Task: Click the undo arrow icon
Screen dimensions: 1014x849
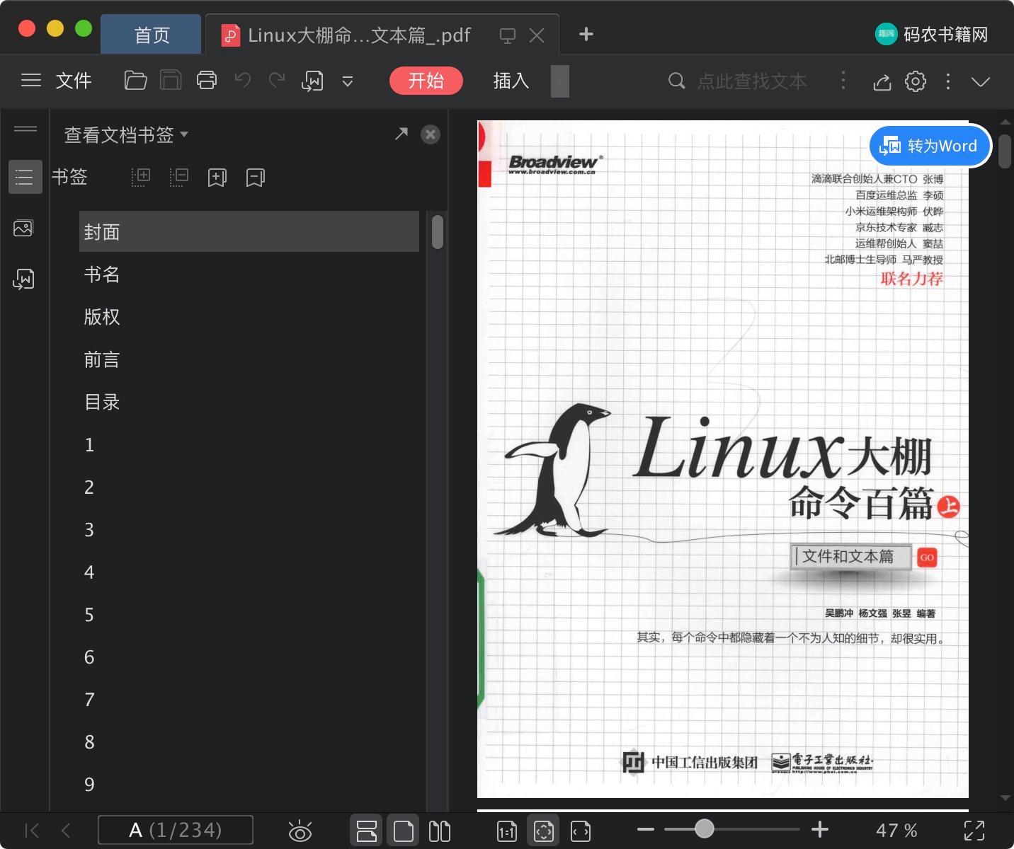Action: 243,80
